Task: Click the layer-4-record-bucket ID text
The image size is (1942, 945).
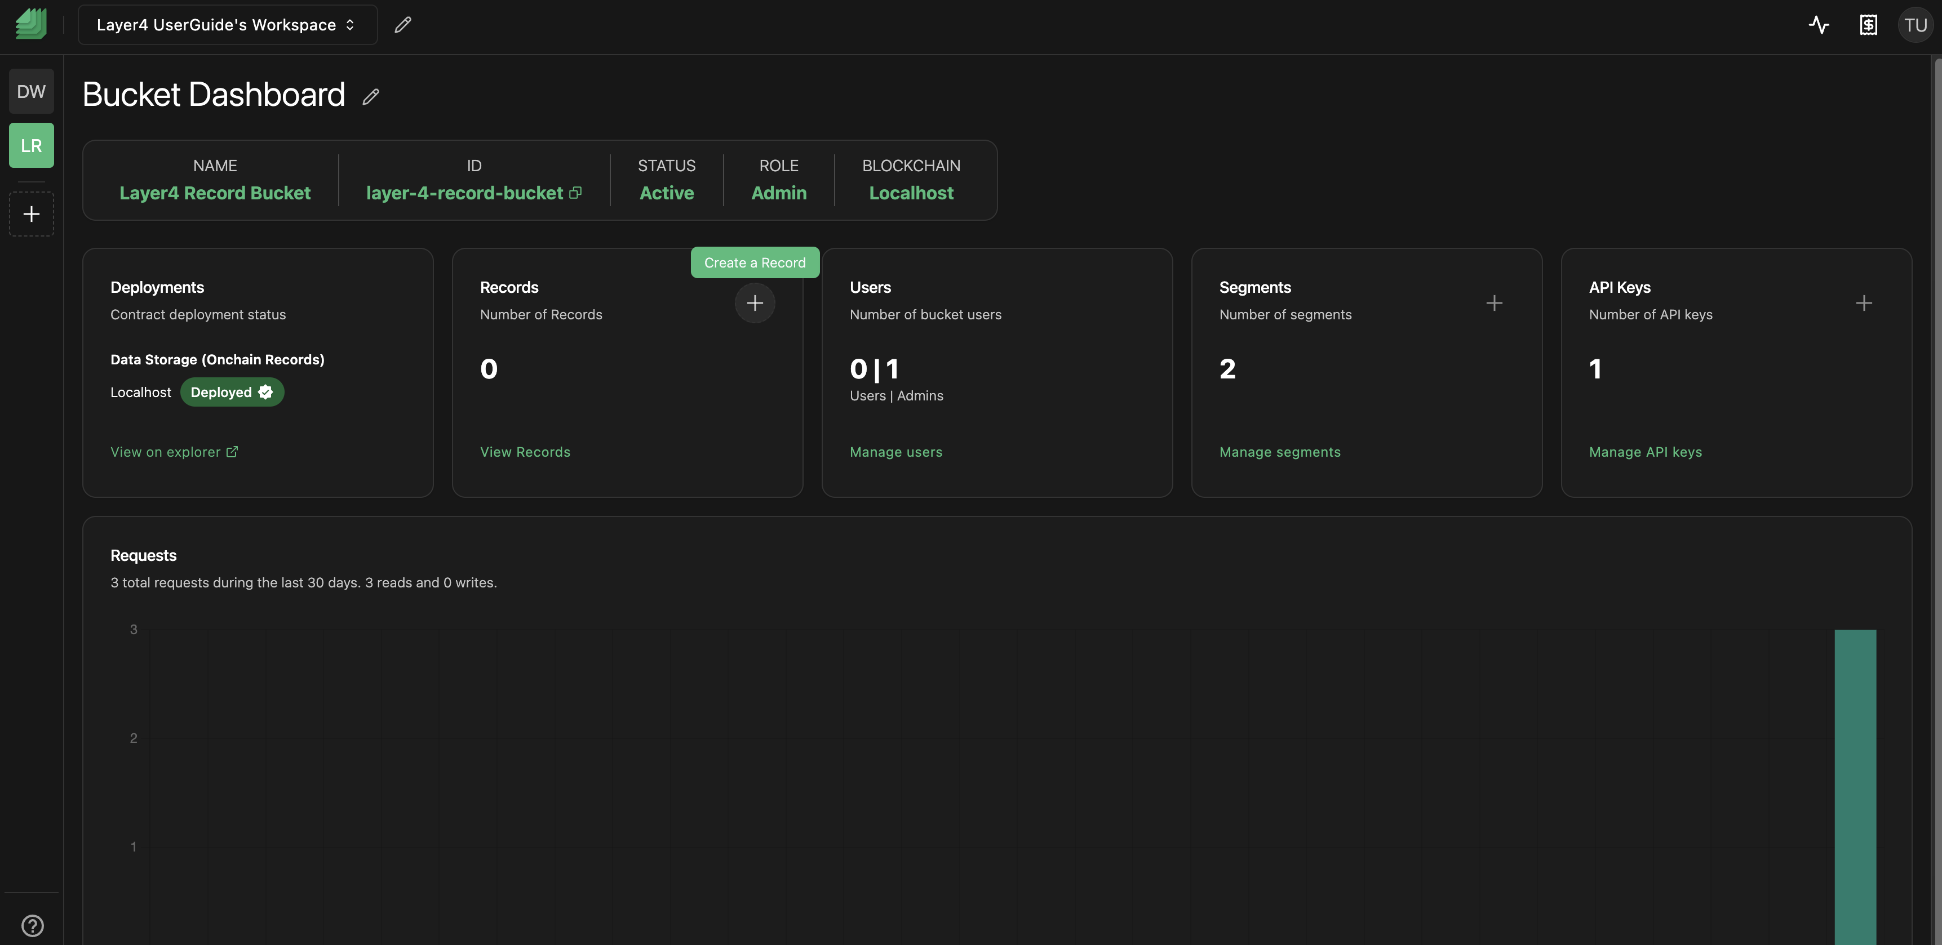Action: [464, 193]
